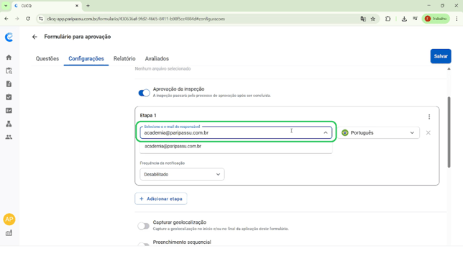Open the trabalho browser profile
The width and height of the screenshot is (463, 259).
coord(436,19)
